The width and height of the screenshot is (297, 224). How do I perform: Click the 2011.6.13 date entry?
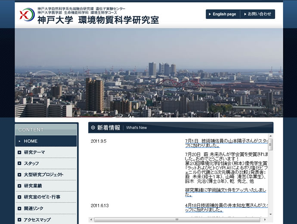click(x=99, y=206)
